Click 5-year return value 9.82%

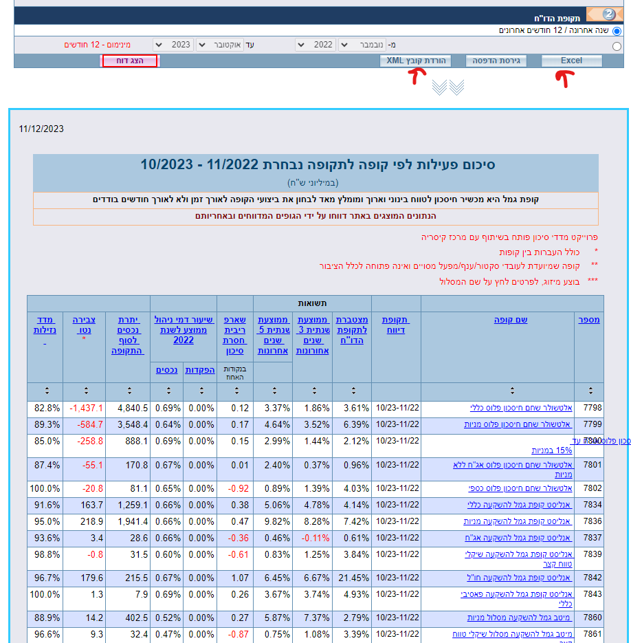pyautogui.click(x=277, y=521)
